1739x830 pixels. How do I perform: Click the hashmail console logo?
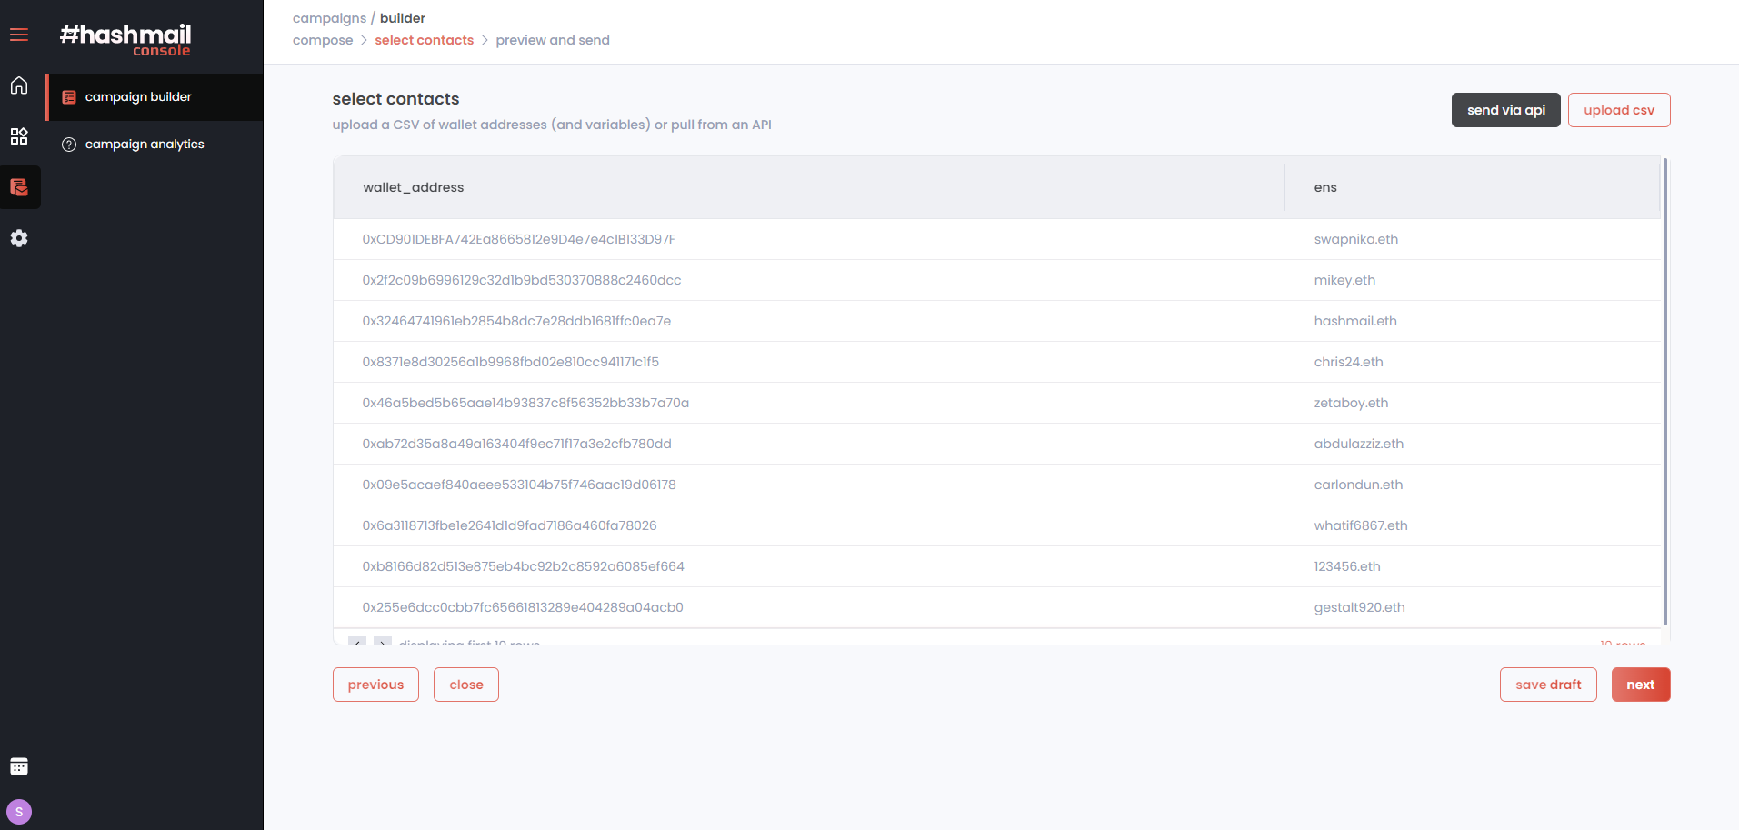click(x=125, y=40)
